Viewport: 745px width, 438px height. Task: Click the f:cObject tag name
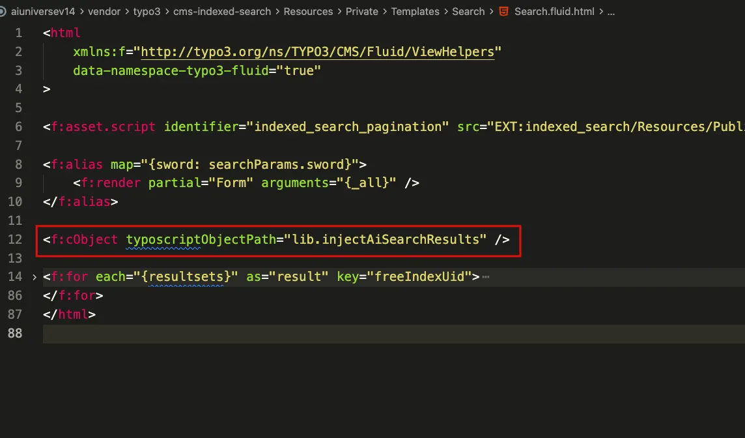[x=84, y=239]
